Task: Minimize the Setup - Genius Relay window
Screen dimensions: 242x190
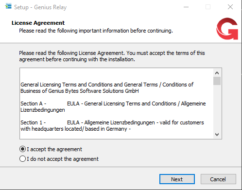Action: point(186,7)
